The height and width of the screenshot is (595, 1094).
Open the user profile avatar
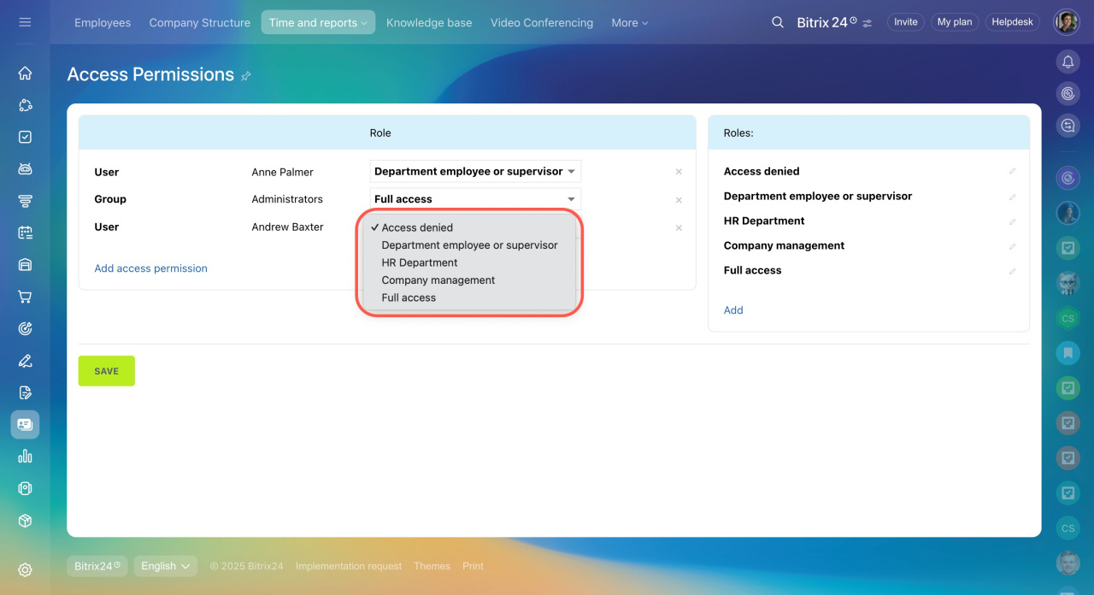click(1066, 22)
